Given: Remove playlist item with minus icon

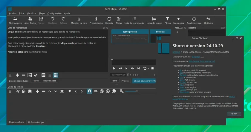Looking at the screenshot, I should pos(24,75).
